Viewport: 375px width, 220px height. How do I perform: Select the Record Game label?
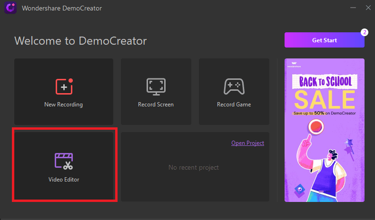click(234, 105)
